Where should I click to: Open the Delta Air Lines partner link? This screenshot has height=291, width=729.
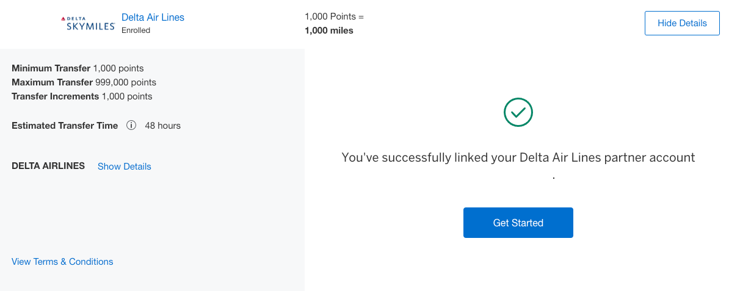pos(153,17)
